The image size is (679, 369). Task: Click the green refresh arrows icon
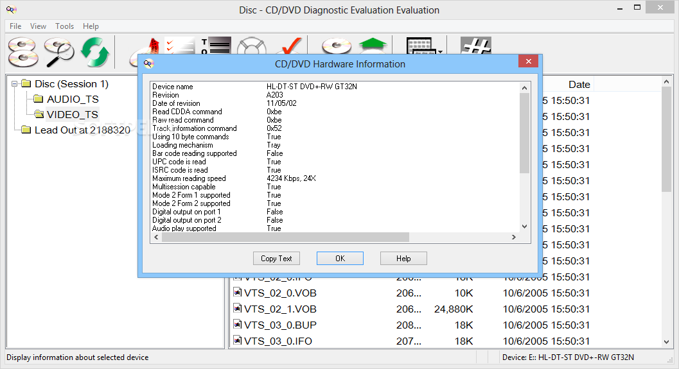95,53
